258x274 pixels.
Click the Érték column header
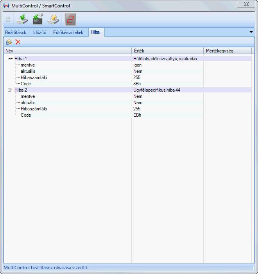coord(168,51)
